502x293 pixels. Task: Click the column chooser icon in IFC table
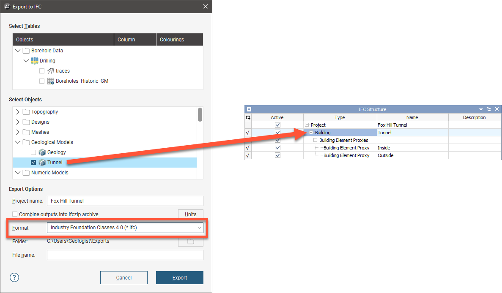click(248, 118)
